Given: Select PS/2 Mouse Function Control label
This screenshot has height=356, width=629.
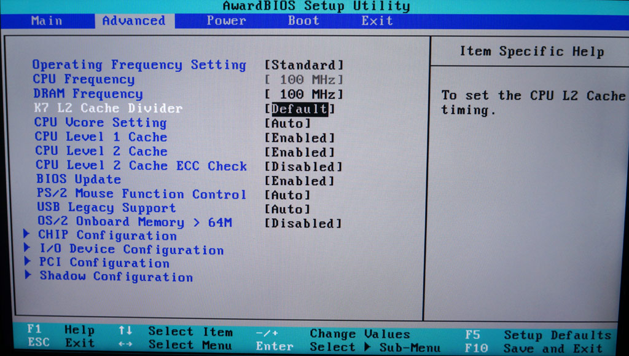Looking at the screenshot, I should (x=142, y=194).
